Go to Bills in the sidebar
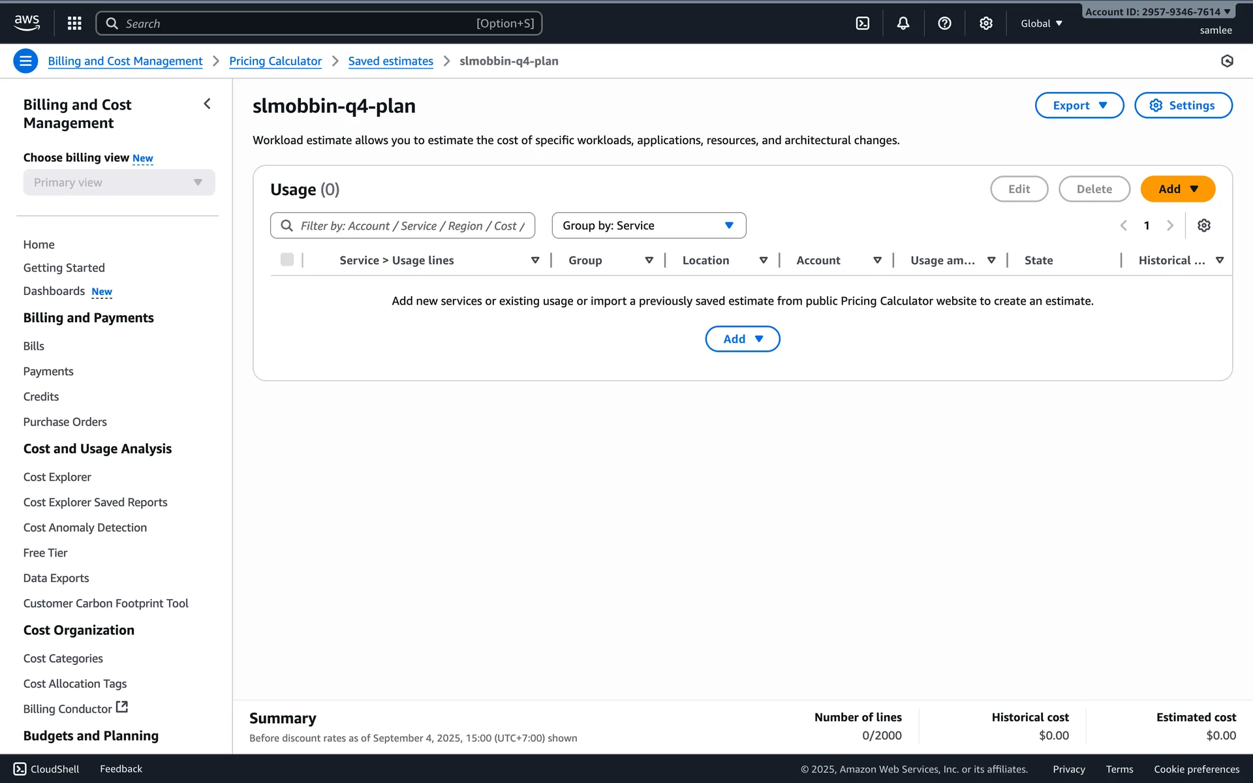The image size is (1253, 783). click(x=34, y=346)
